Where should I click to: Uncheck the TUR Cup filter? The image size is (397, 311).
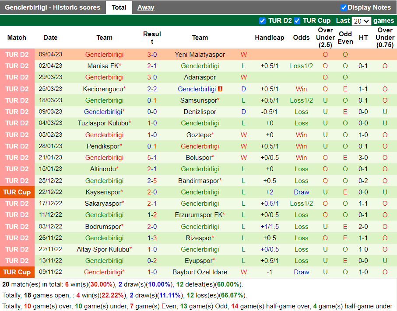point(297,21)
